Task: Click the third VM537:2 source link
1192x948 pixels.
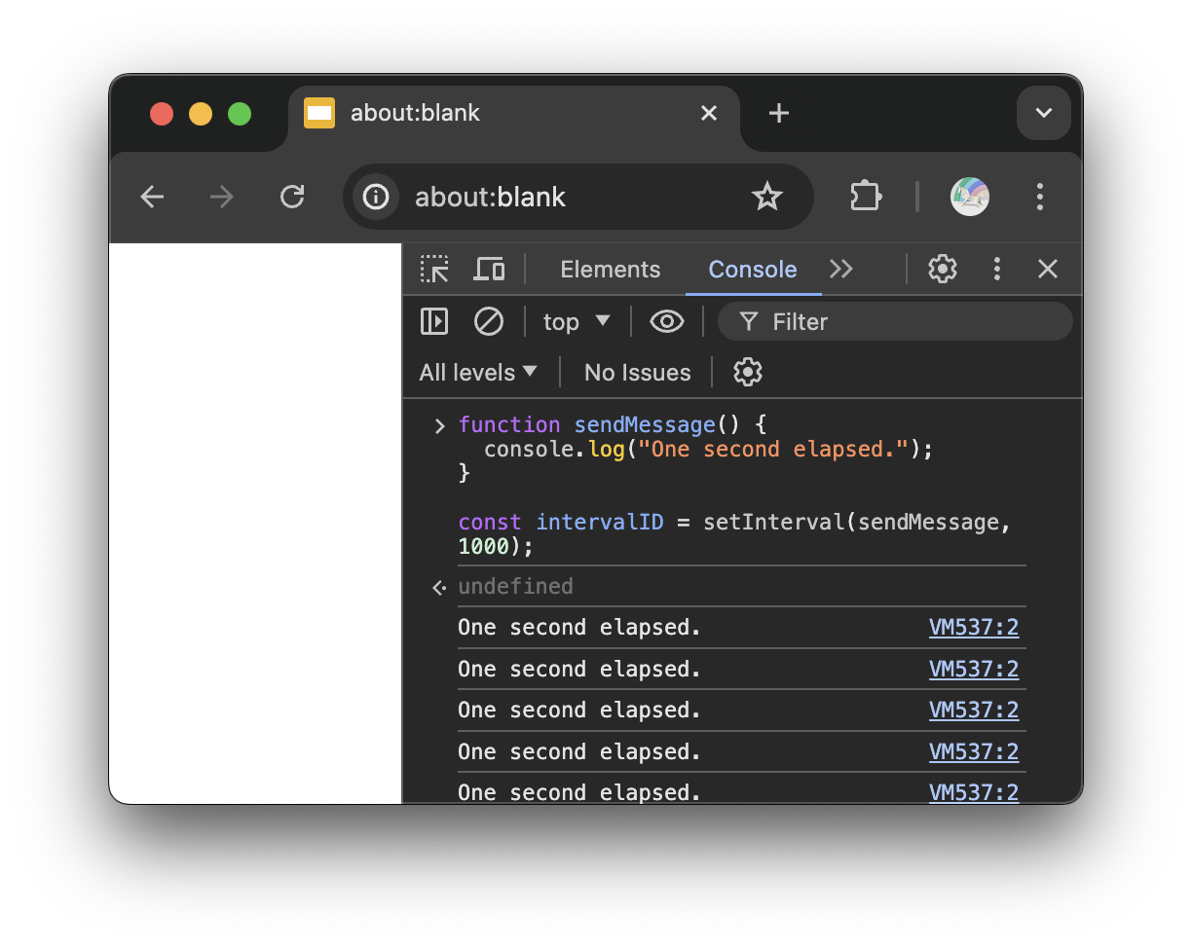Action: 974,711
